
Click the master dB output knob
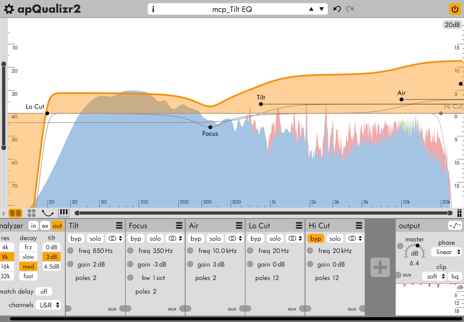click(415, 252)
